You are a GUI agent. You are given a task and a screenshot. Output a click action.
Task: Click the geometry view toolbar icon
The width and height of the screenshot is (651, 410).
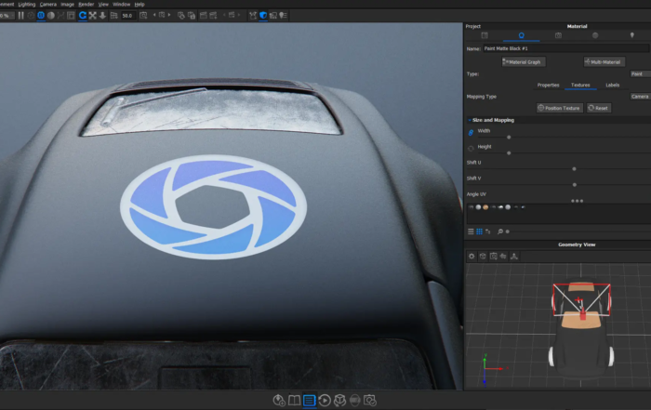pyautogui.click(x=253, y=16)
